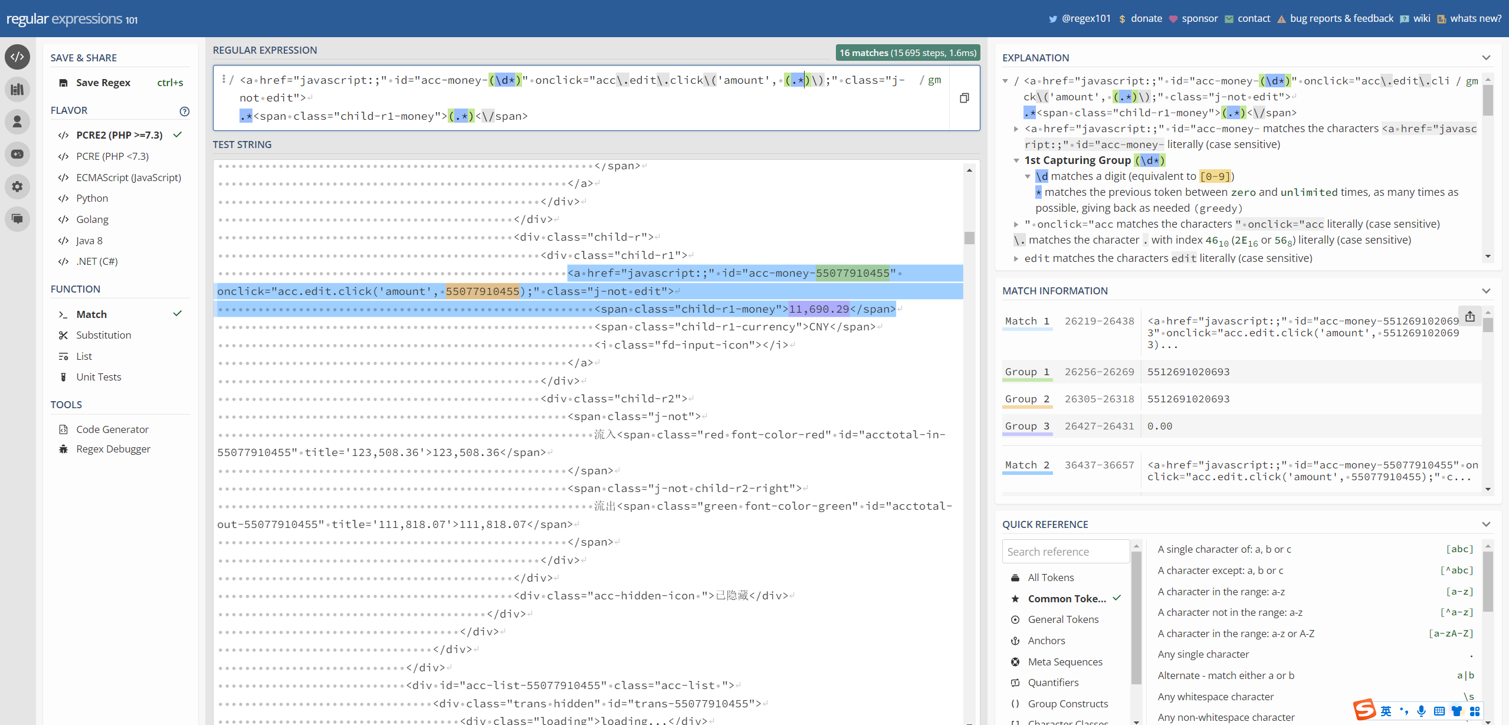The height and width of the screenshot is (725, 1509).
Task: Click the live chat sidebar icon
Action: (18, 219)
